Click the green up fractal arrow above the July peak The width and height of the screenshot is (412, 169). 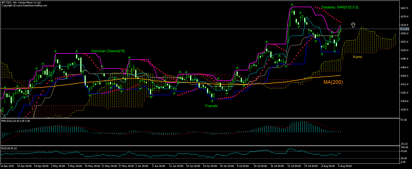point(292,4)
